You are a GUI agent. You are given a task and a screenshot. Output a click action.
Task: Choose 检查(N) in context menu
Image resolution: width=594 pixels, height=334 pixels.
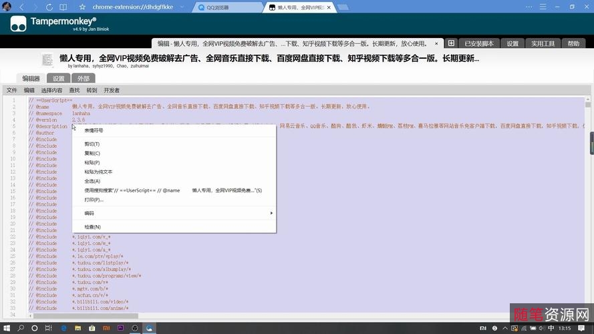click(174, 227)
